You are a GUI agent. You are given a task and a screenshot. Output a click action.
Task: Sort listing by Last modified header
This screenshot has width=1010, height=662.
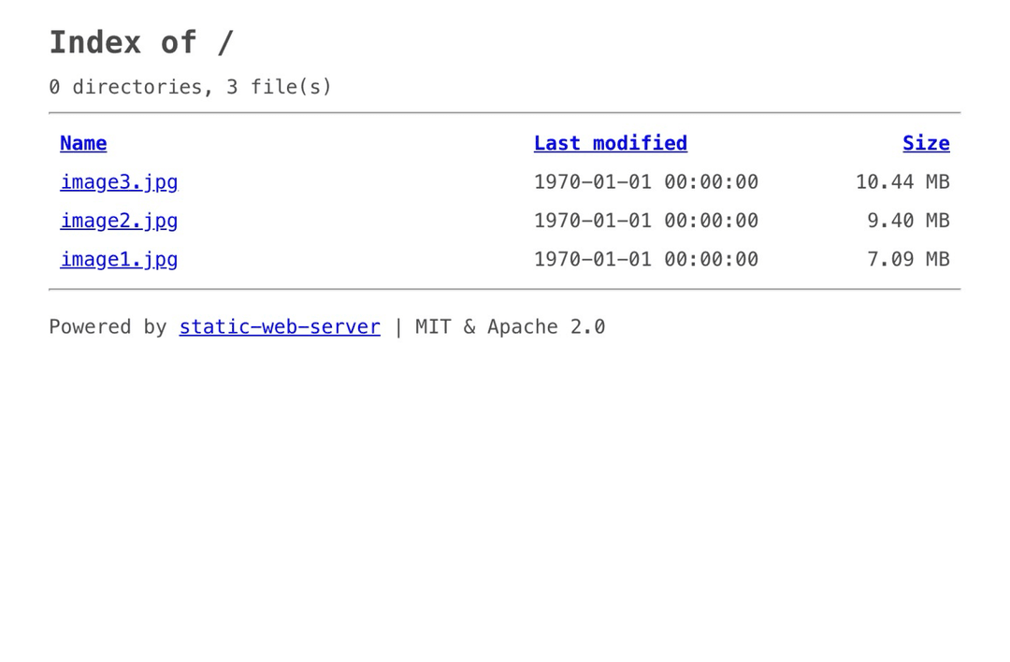(610, 143)
